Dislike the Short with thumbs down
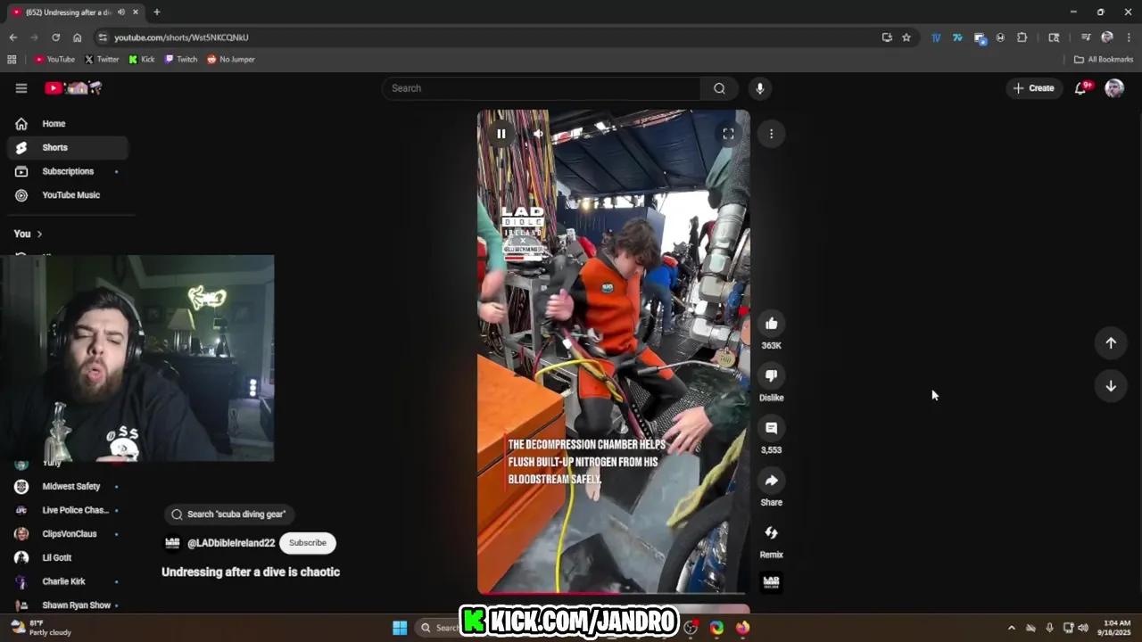Image resolution: width=1142 pixels, height=642 pixels. tap(772, 376)
